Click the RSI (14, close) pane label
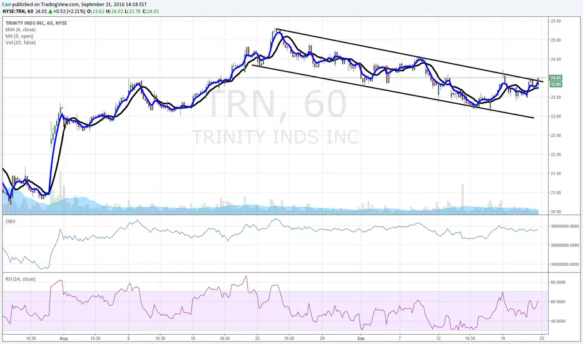Image resolution: width=583 pixels, height=344 pixels. (x=21, y=279)
